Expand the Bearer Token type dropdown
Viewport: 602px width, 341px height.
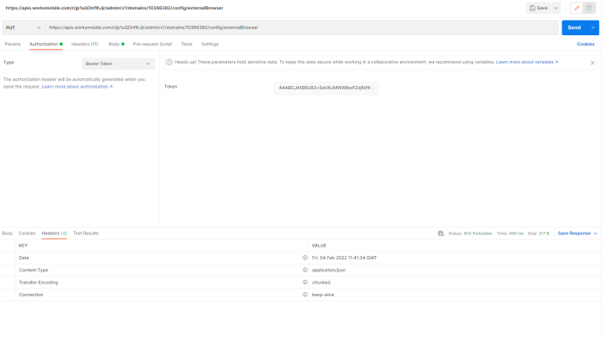click(119, 64)
